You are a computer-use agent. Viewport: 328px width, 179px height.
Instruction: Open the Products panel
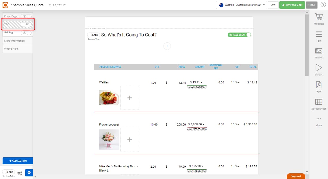click(319, 19)
